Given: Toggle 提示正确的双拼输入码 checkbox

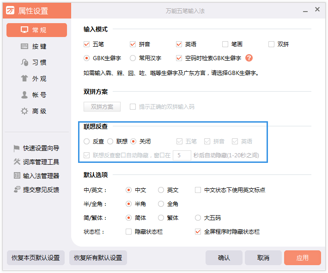Looking at the screenshot, I should click(x=133, y=106).
